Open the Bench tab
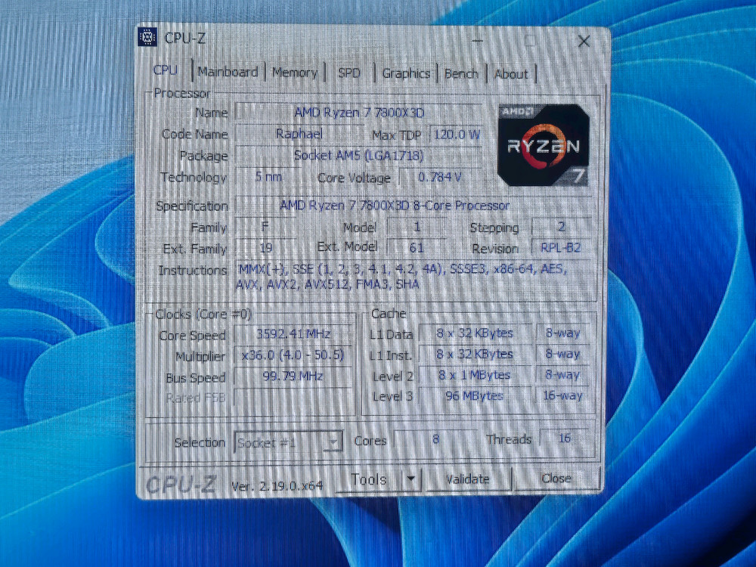 [x=461, y=73]
